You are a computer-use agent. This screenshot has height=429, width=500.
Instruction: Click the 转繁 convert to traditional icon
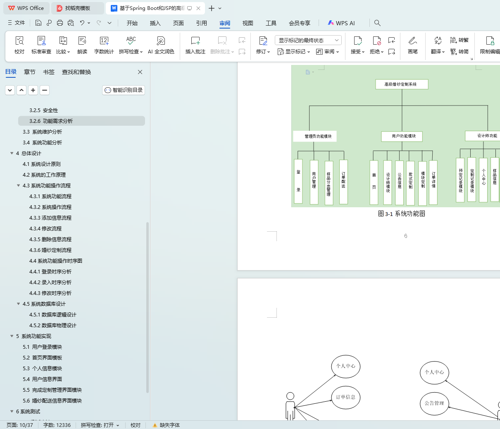460,40
